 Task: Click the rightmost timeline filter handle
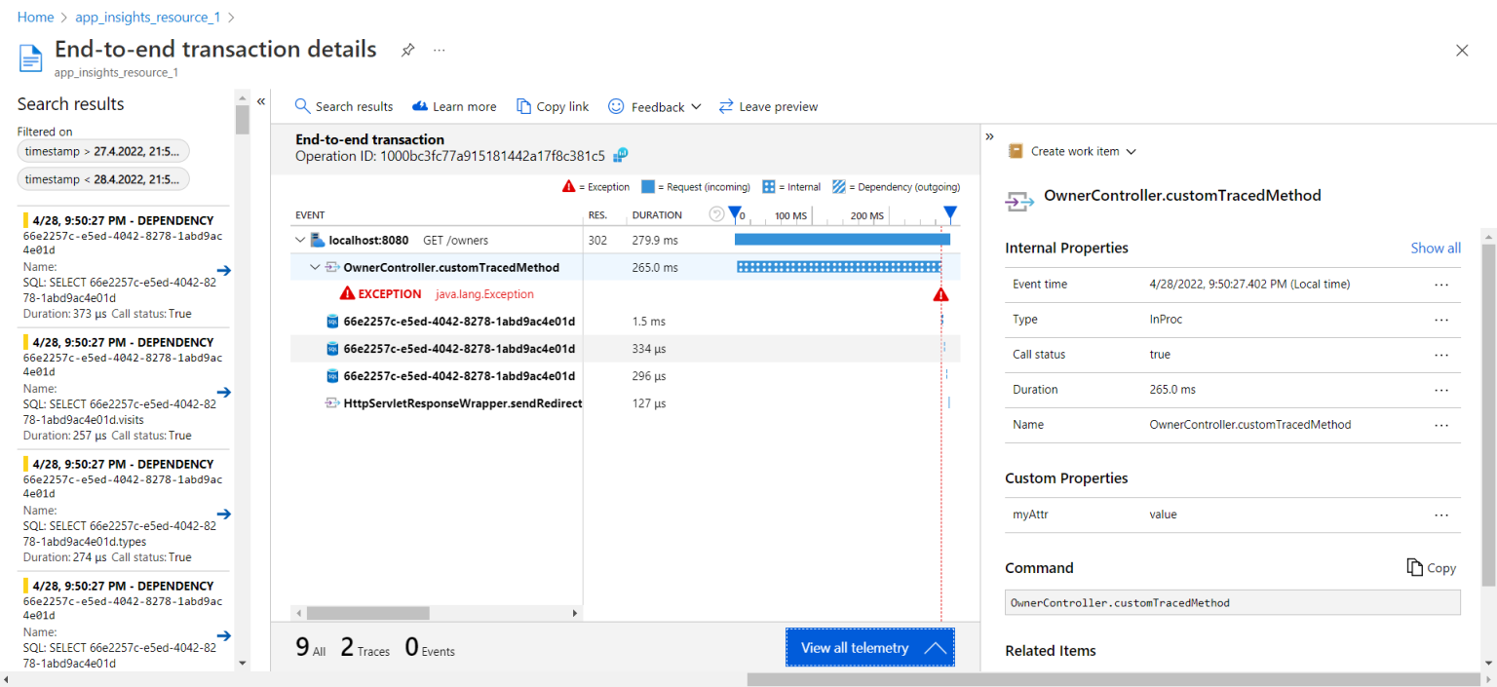click(950, 212)
